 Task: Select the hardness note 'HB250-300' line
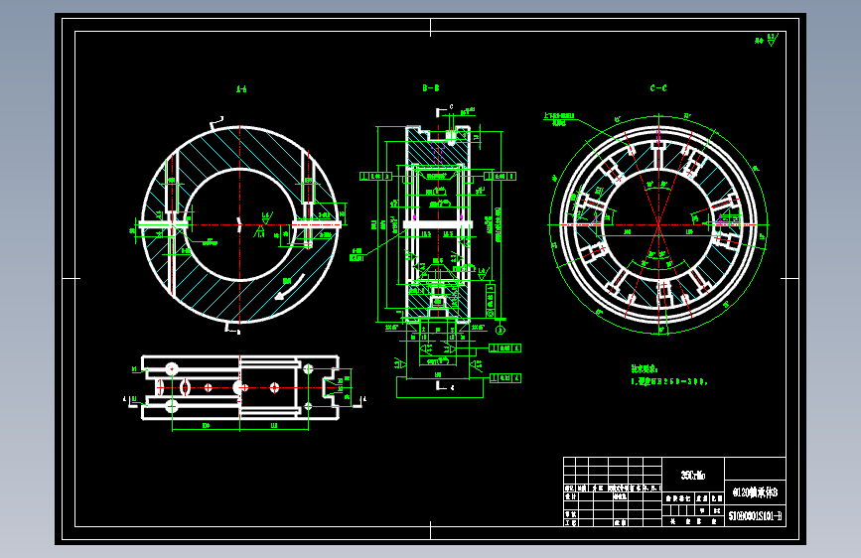(669, 381)
